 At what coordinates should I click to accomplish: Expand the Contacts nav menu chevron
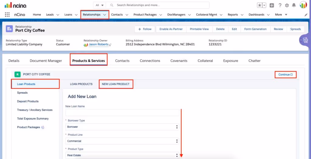click(127, 15)
